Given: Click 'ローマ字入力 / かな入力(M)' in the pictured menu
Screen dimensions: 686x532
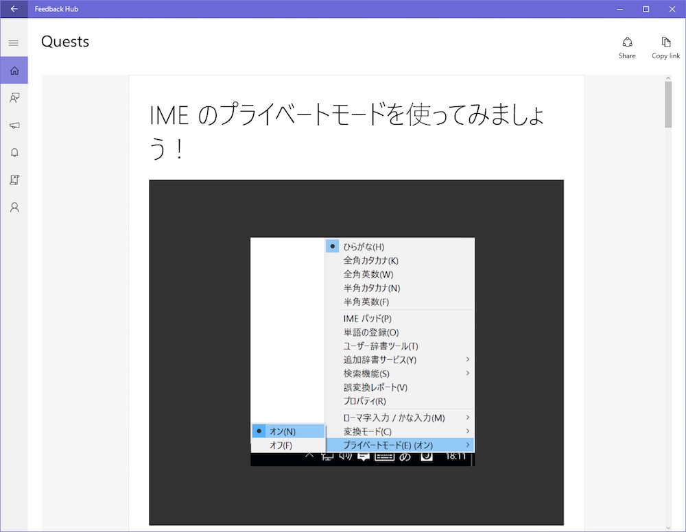Looking at the screenshot, I should 394,418.
